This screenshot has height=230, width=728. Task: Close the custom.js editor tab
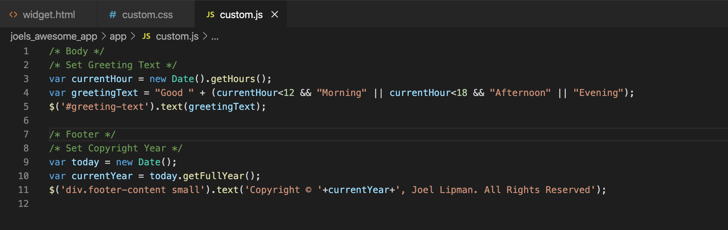[275, 15]
